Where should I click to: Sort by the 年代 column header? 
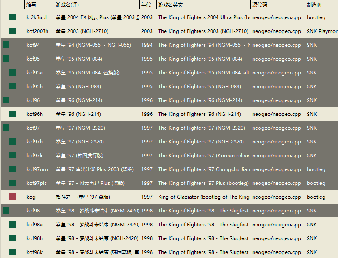[148, 4]
